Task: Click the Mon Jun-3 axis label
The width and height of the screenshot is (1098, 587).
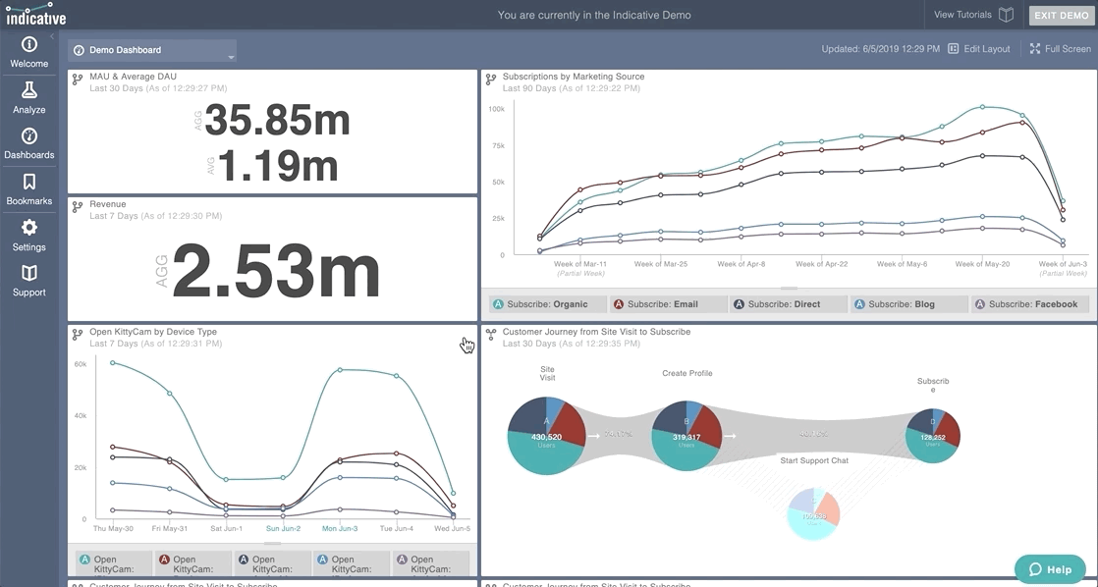Action: pos(340,528)
